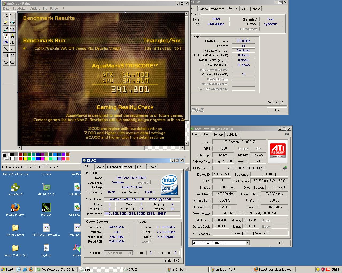Screen dimensions: 342x273
Task: Open the Farben menu in Paint
Action: [55, 9]
